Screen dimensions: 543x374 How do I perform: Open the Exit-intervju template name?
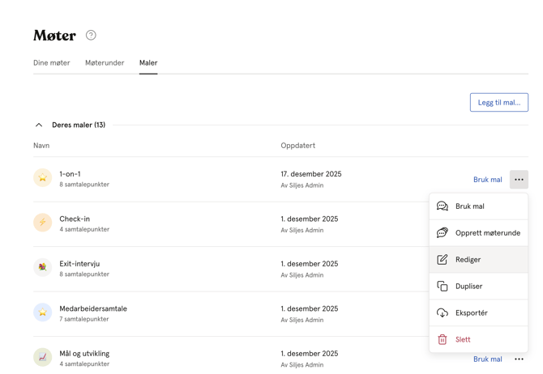(x=79, y=264)
